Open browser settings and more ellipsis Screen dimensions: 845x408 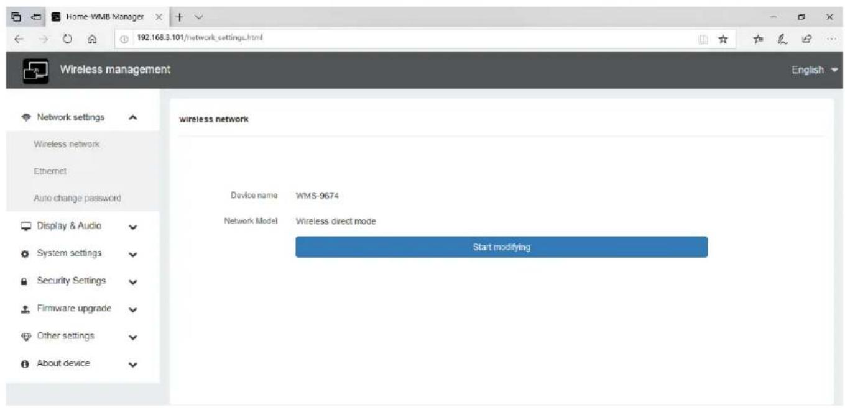[x=832, y=39]
